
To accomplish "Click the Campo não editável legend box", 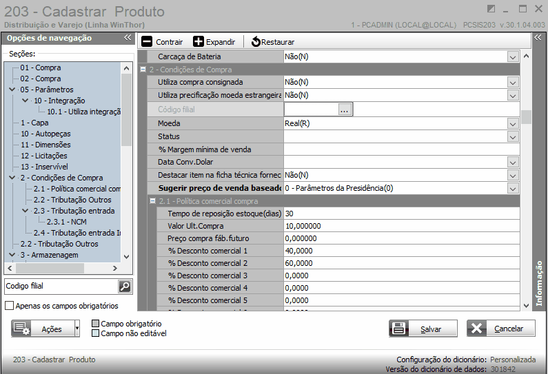I will coord(95,333).
